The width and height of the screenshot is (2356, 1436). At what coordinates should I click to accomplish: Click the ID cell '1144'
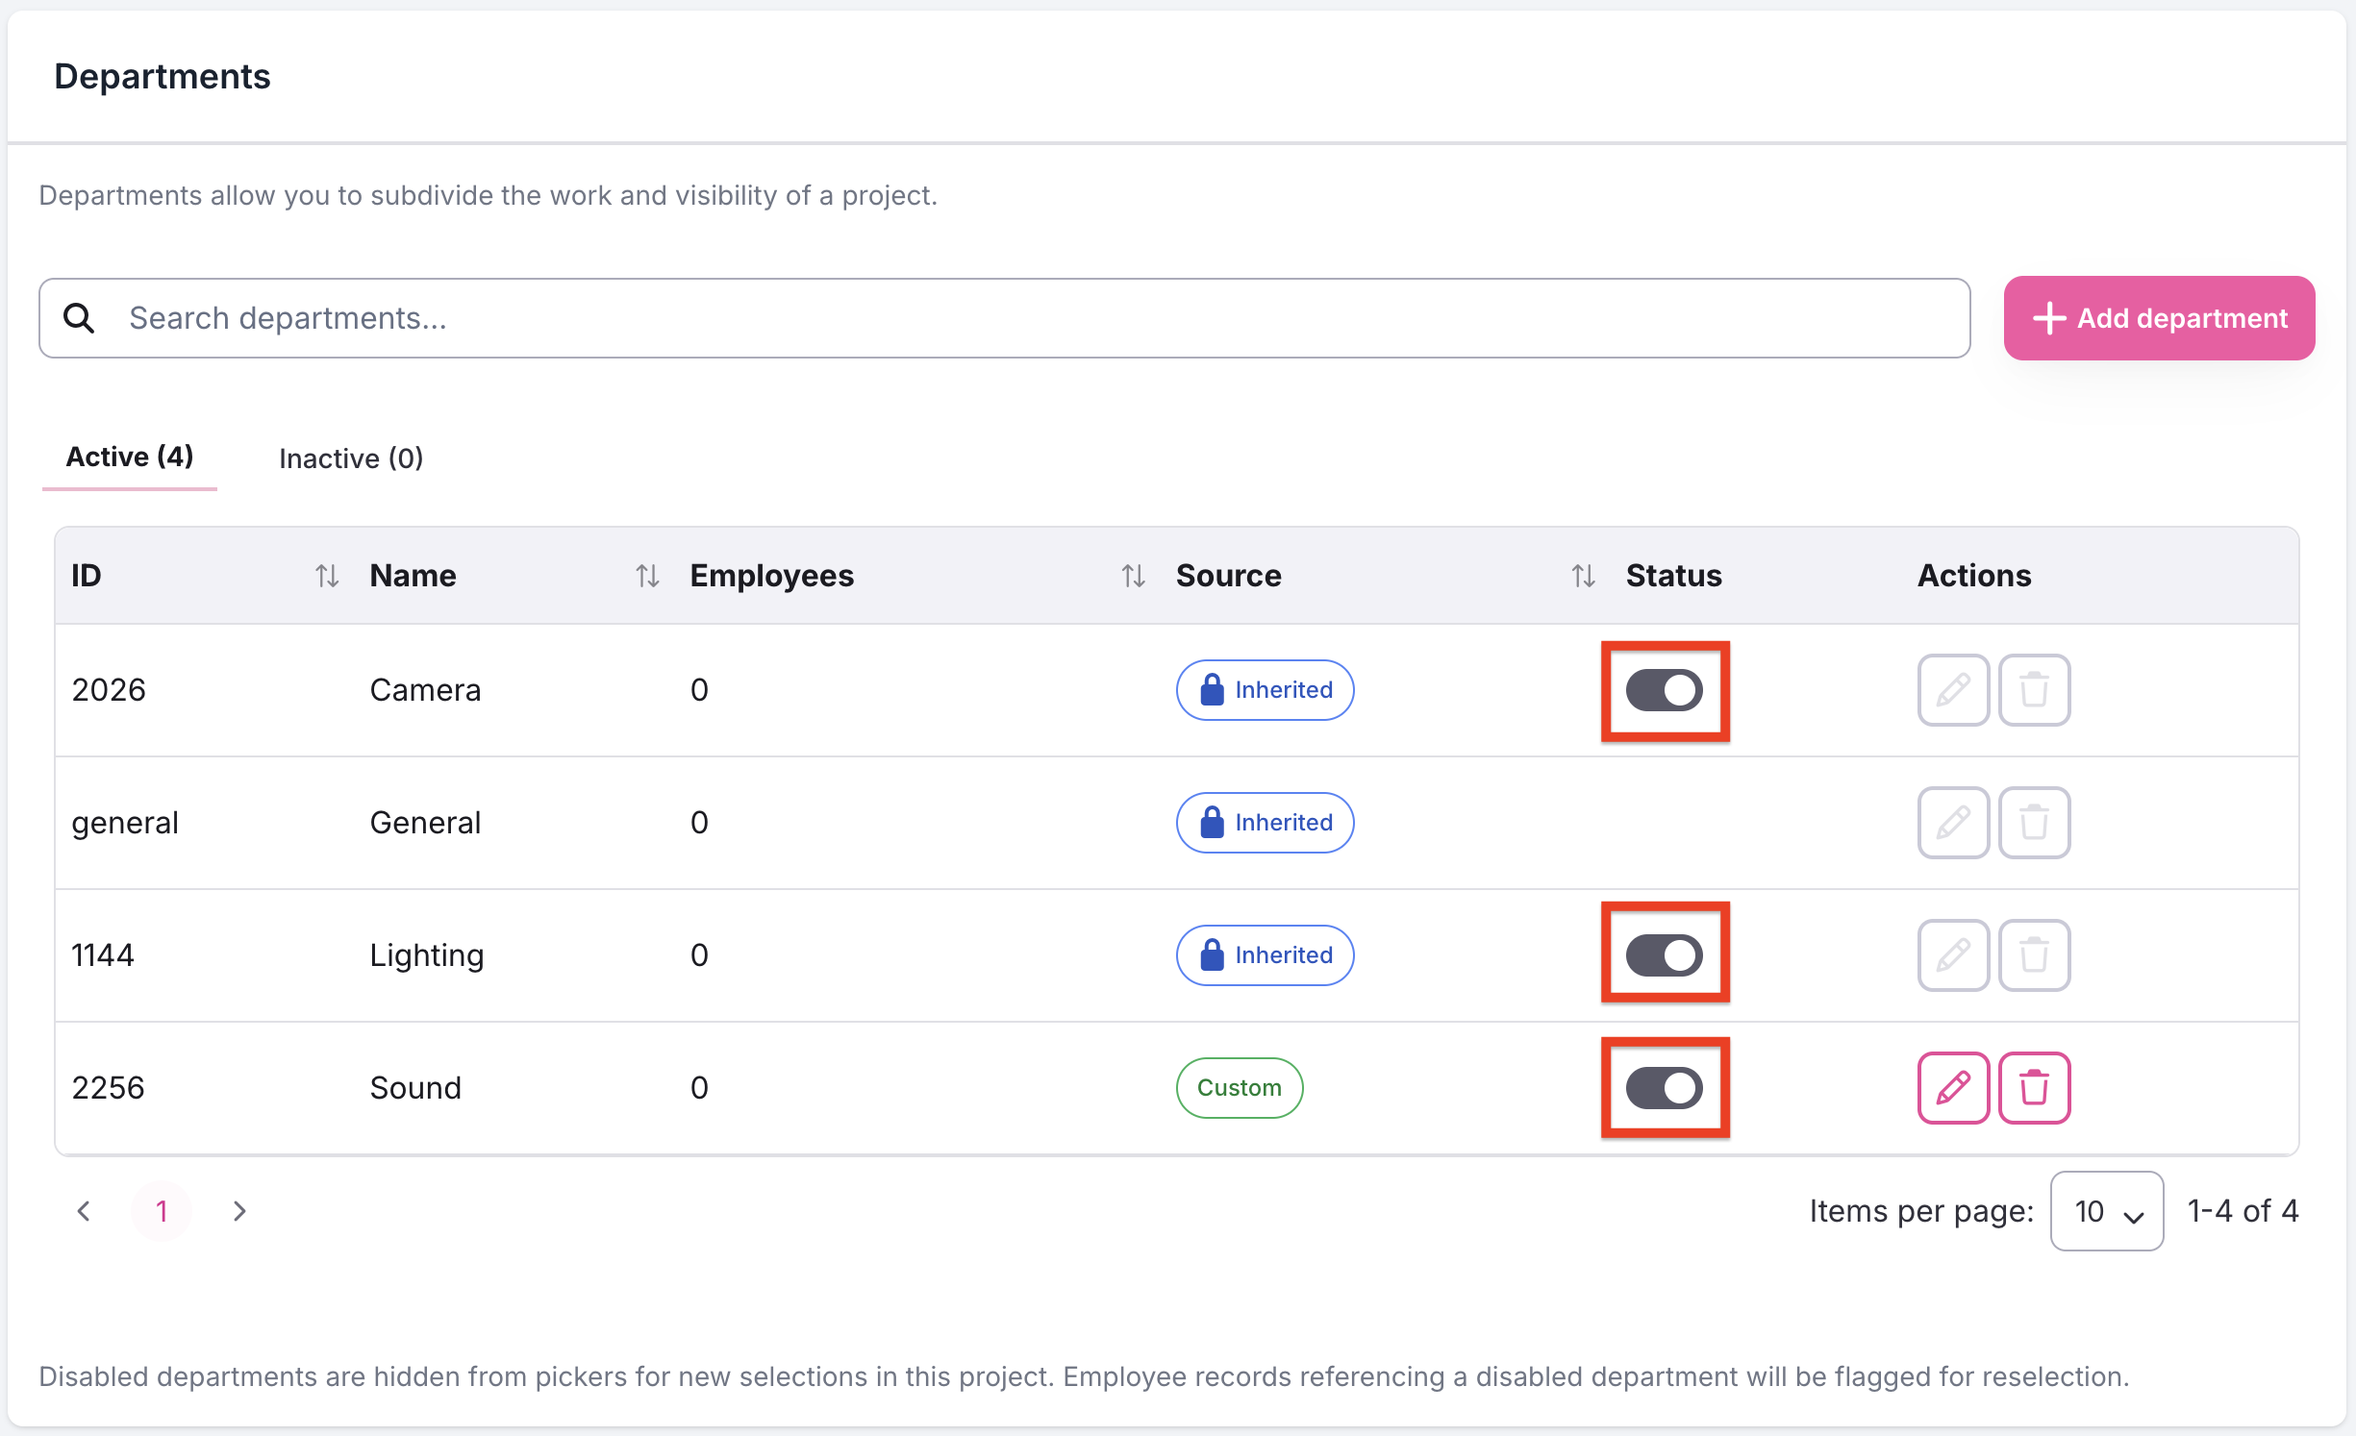point(103,955)
